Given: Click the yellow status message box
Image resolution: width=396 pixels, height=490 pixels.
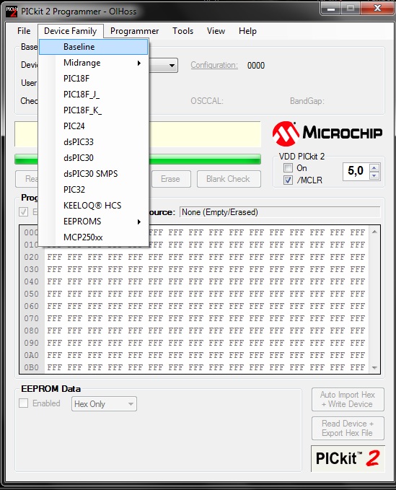Looking at the screenshot, I should 205,134.
